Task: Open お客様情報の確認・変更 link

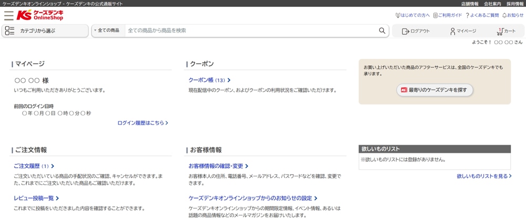Action: point(216,166)
